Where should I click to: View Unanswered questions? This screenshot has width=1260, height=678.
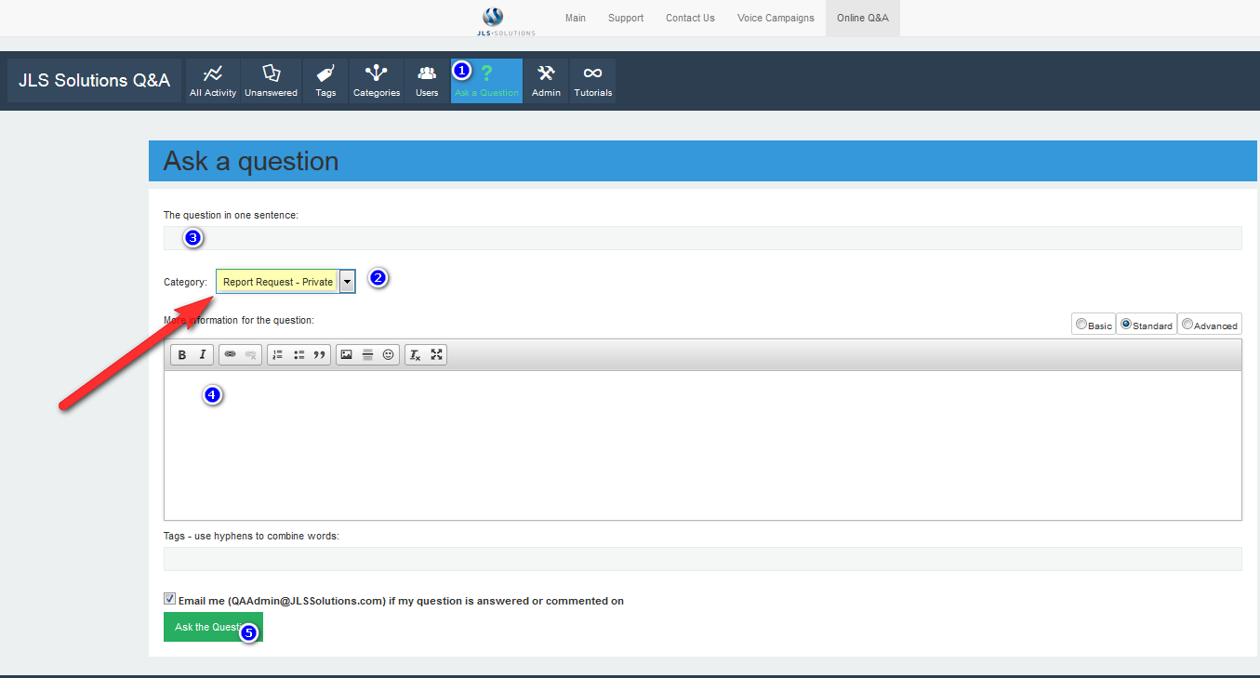(271, 81)
